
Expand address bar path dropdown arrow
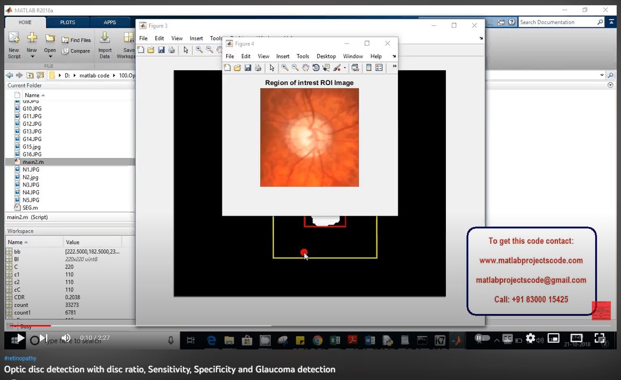[602, 76]
